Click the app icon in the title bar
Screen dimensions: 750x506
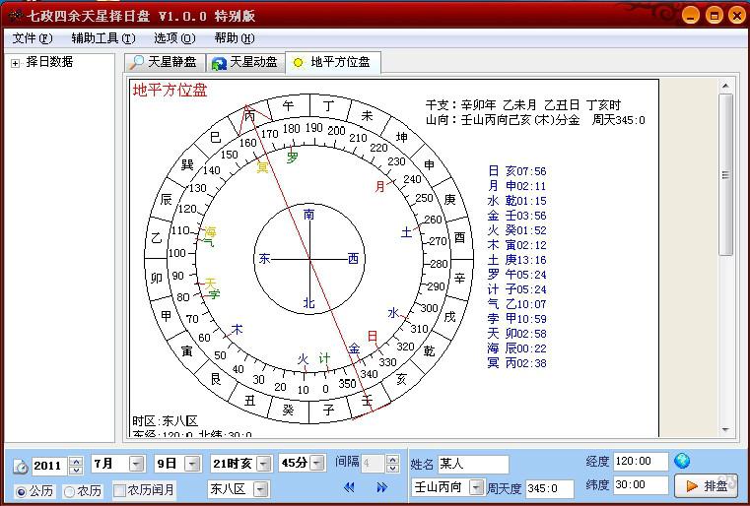coord(16,17)
